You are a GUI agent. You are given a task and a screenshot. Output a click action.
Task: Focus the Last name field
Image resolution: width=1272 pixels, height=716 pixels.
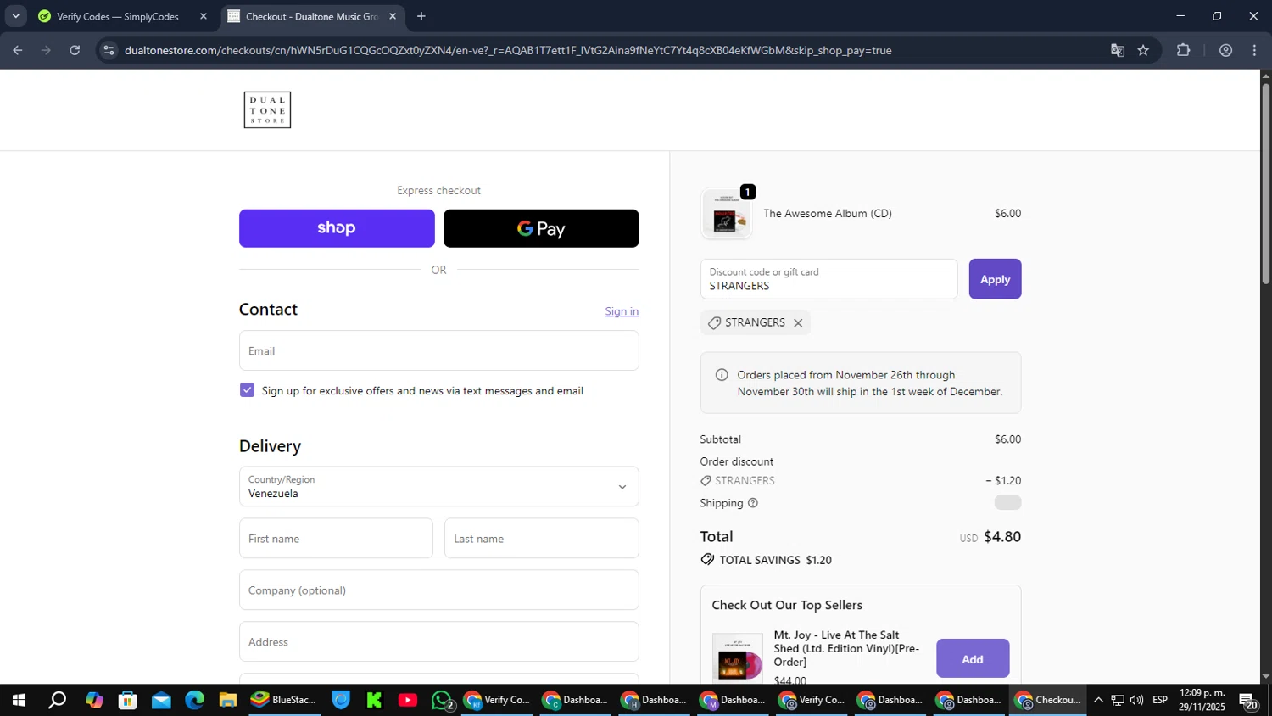pos(541,539)
